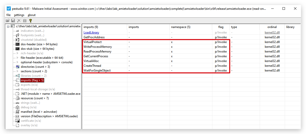The height and width of the screenshot is (134, 306).
Task: Select the dos-stub tree item
Action: (38, 49)
